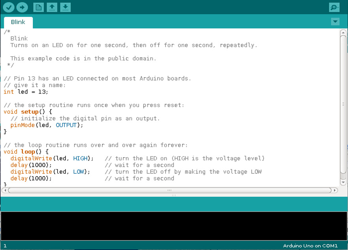348x250 pixels.
Task: Click the Upload icon to flash the board
Action: coord(22,7)
